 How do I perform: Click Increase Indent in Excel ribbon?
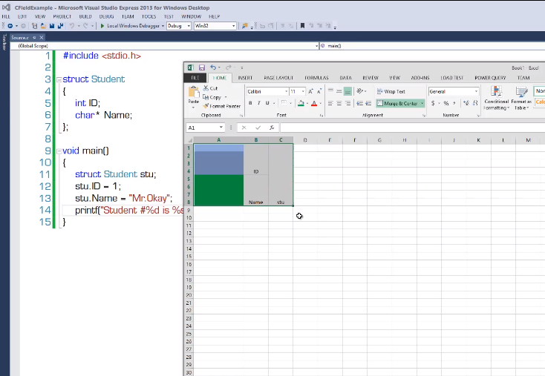click(368, 103)
